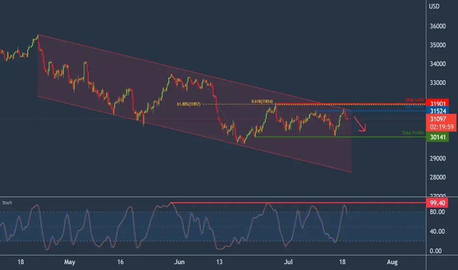Click the 16 date on time axis
This screenshot has width=458, height=270.
120,262
